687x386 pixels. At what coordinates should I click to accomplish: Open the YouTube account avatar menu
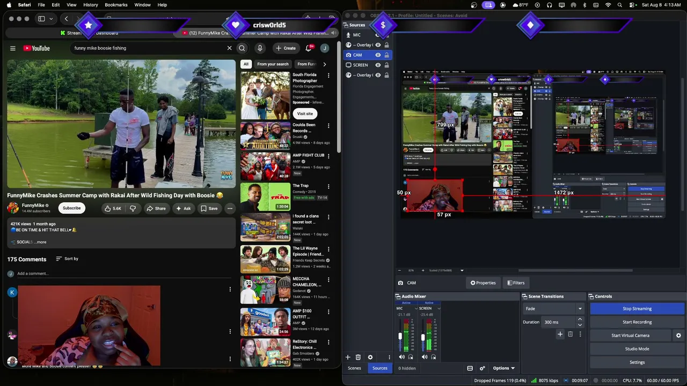(x=324, y=48)
